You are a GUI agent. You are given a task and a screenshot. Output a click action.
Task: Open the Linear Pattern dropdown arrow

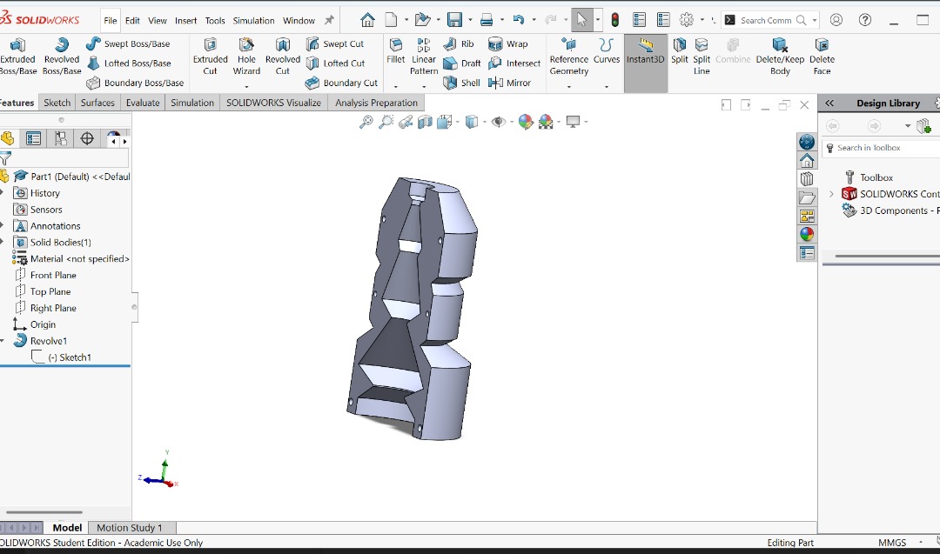424,86
